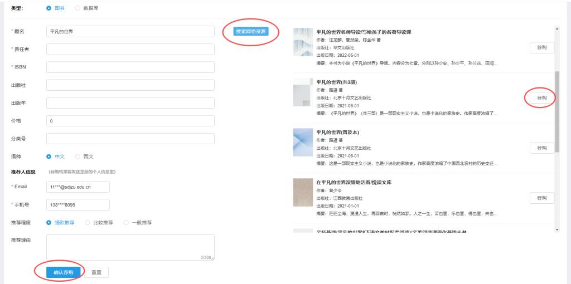
Task: Click the 平凡的世界(普及本) blue cover image
Action: coord(303,143)
